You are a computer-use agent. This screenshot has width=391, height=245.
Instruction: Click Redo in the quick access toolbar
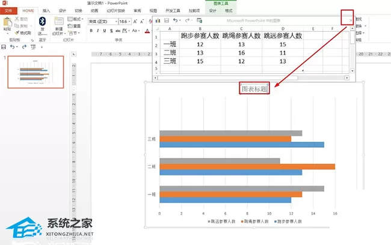pos(24,47)
